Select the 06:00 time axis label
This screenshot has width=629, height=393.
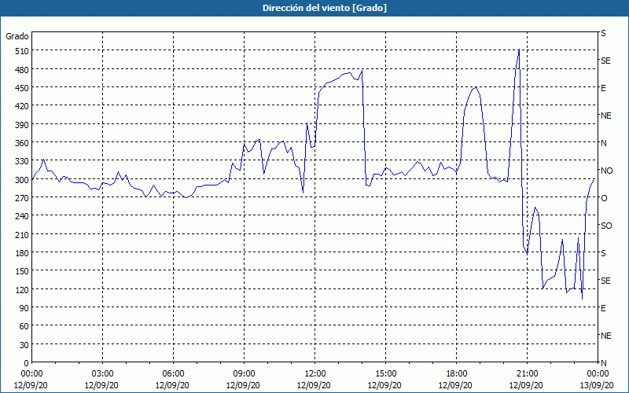coord(173,374)
